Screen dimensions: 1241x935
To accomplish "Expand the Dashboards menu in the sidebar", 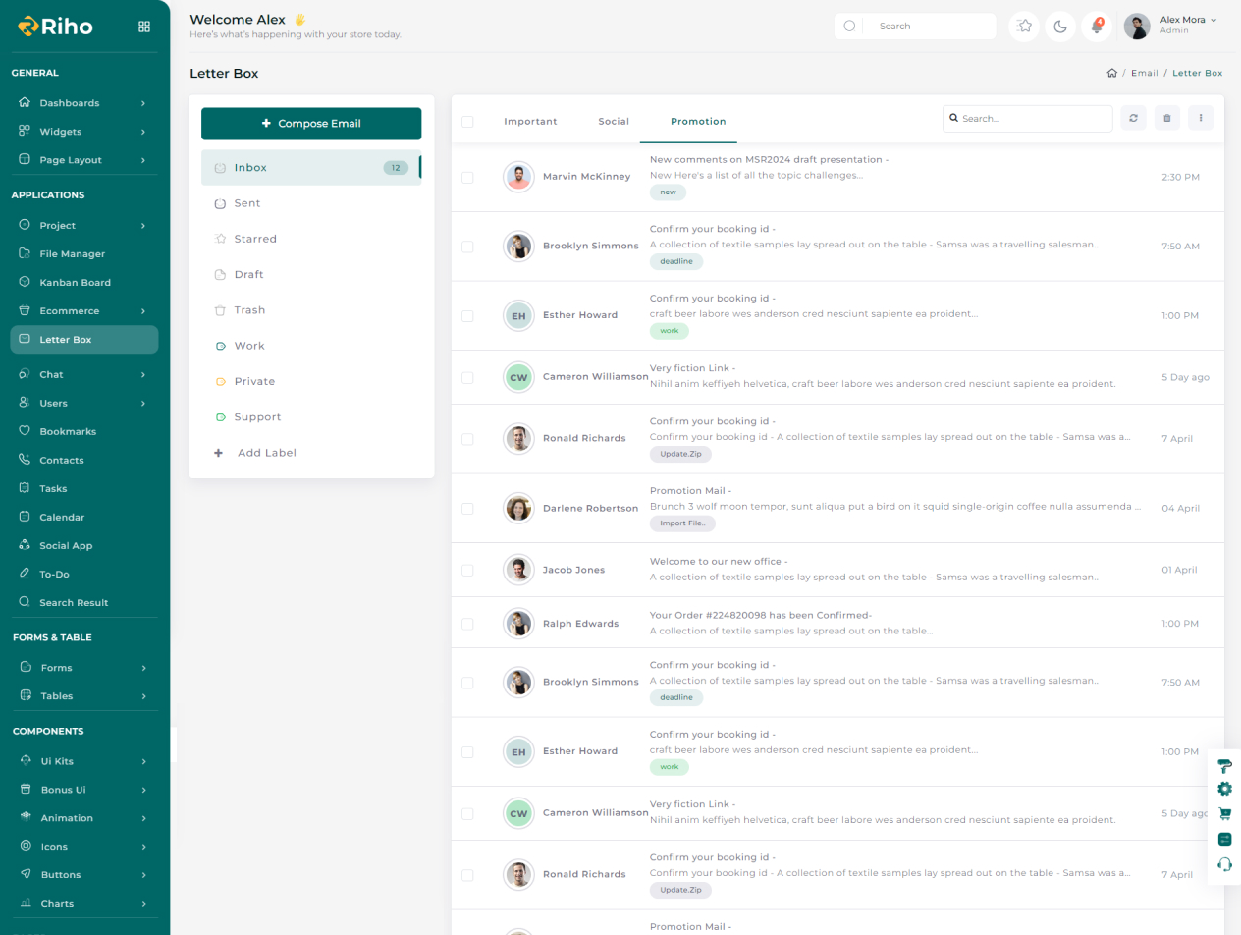I will (83, 103).
